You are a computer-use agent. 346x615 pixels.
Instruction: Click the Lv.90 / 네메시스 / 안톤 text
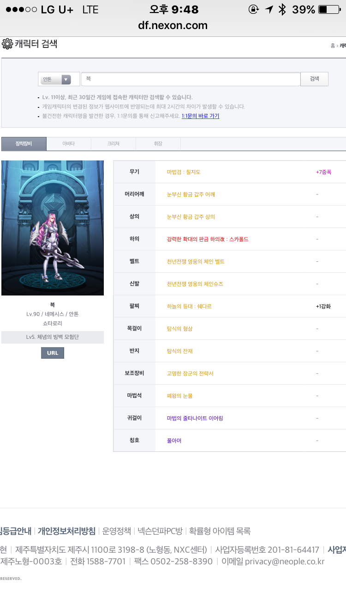(x=53, y=314)
